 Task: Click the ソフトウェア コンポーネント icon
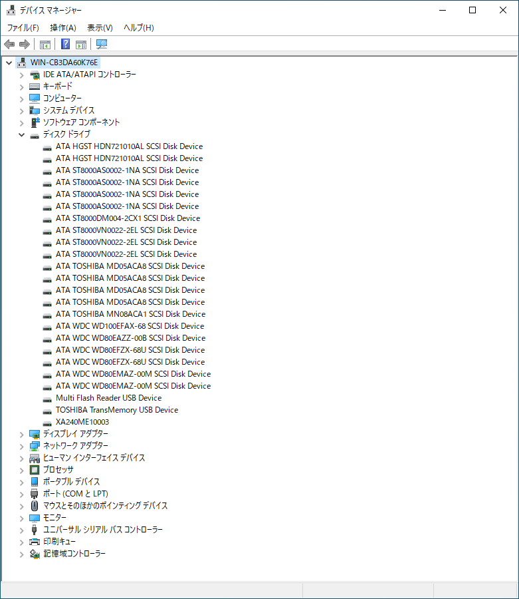tap(35, 122)
